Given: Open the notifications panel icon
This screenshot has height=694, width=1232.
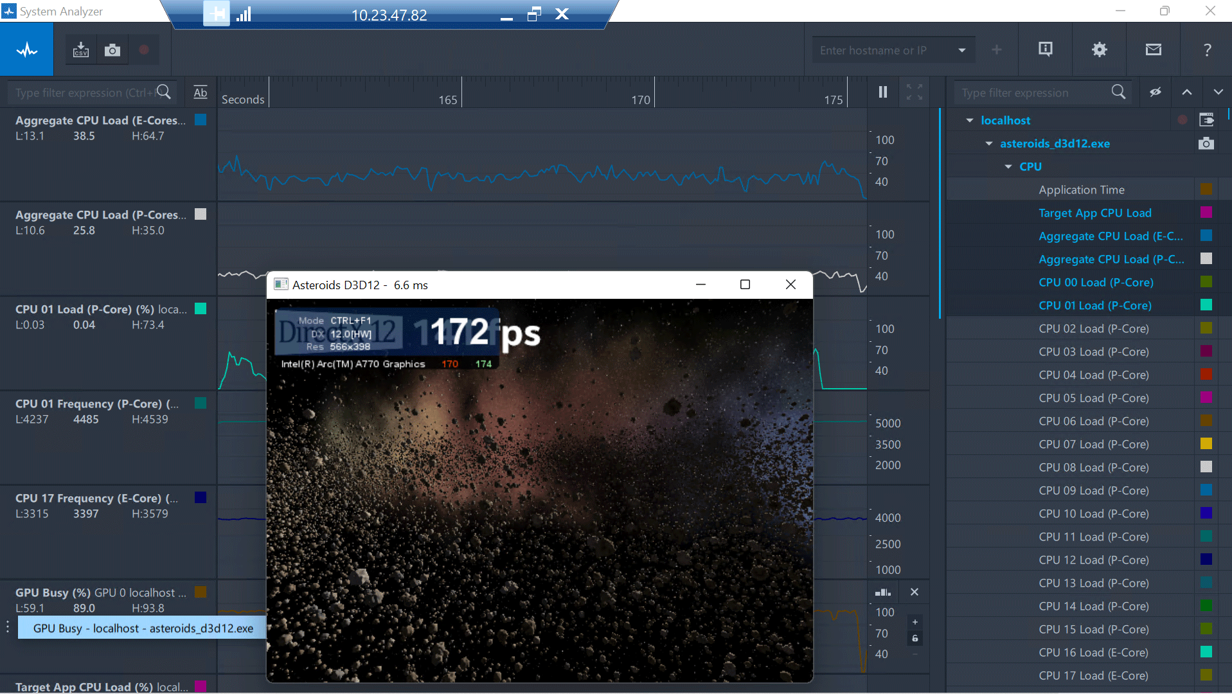Looking at the screenshot, I should pyautogui.click(x=1046, y=49).
